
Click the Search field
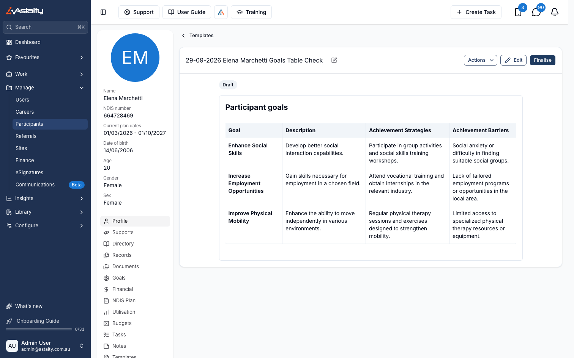45,27
